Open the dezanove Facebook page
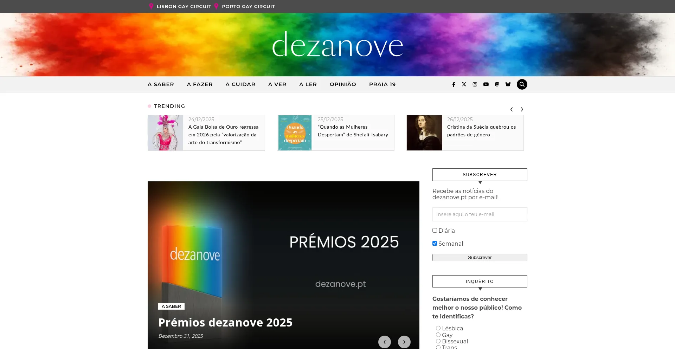675x349 pixels. 454,84
